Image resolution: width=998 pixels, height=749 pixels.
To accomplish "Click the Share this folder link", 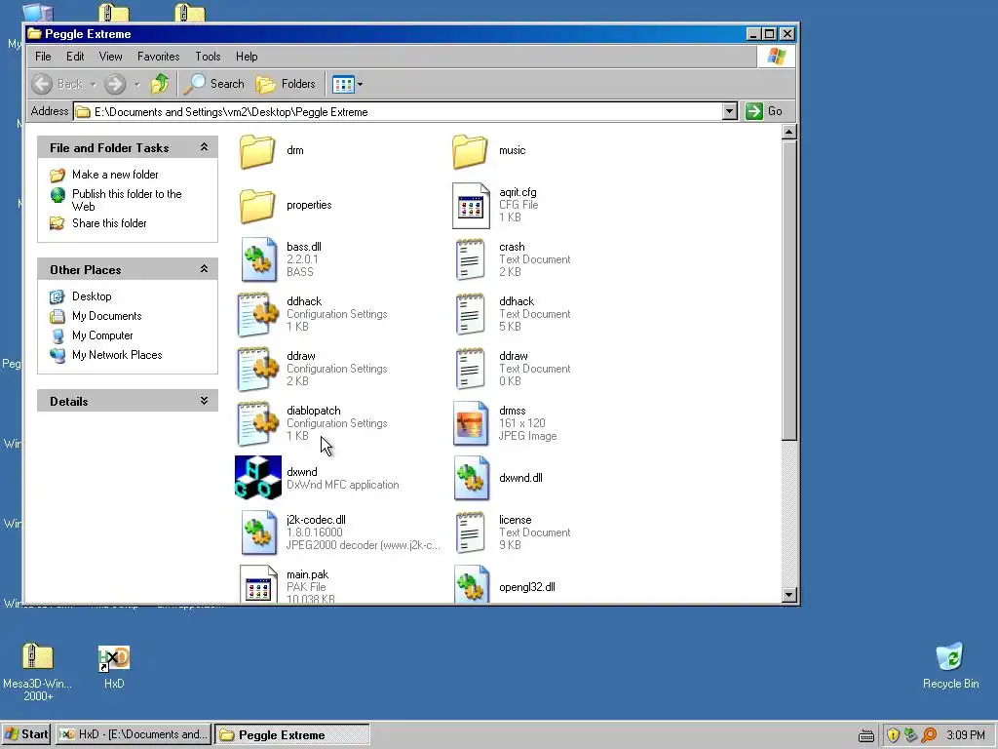I will click(x=109, y=223).
